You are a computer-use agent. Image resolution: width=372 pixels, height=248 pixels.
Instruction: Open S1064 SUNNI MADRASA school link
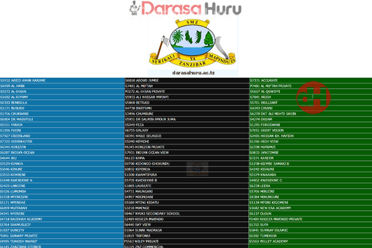click(x=144, y=230)
